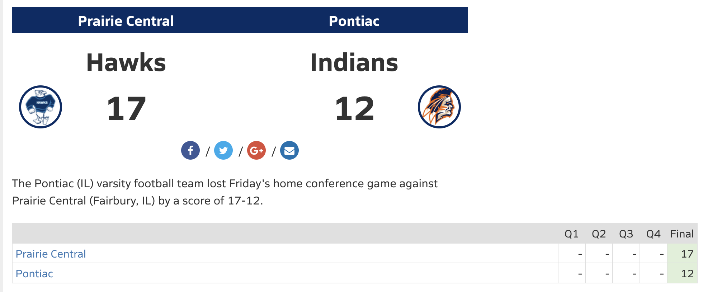Click the Hawks team name
The height and width of the screenshot is (292, 703).
click(x=126, y=62)
